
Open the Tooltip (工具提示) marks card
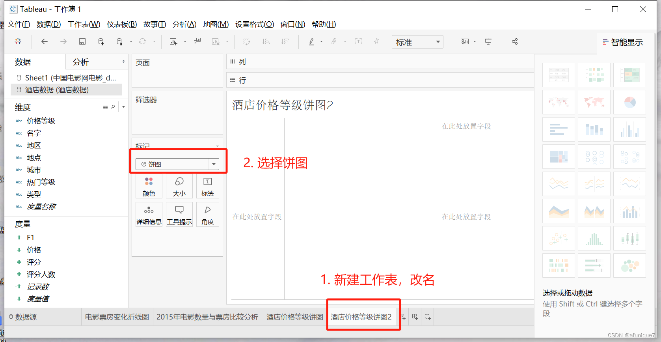pyautogui.click(x=179, y=215)
